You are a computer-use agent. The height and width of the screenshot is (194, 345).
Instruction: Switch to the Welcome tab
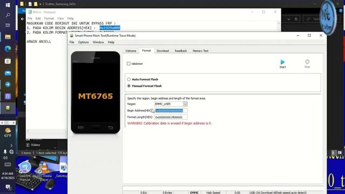[x=130, y=51]
